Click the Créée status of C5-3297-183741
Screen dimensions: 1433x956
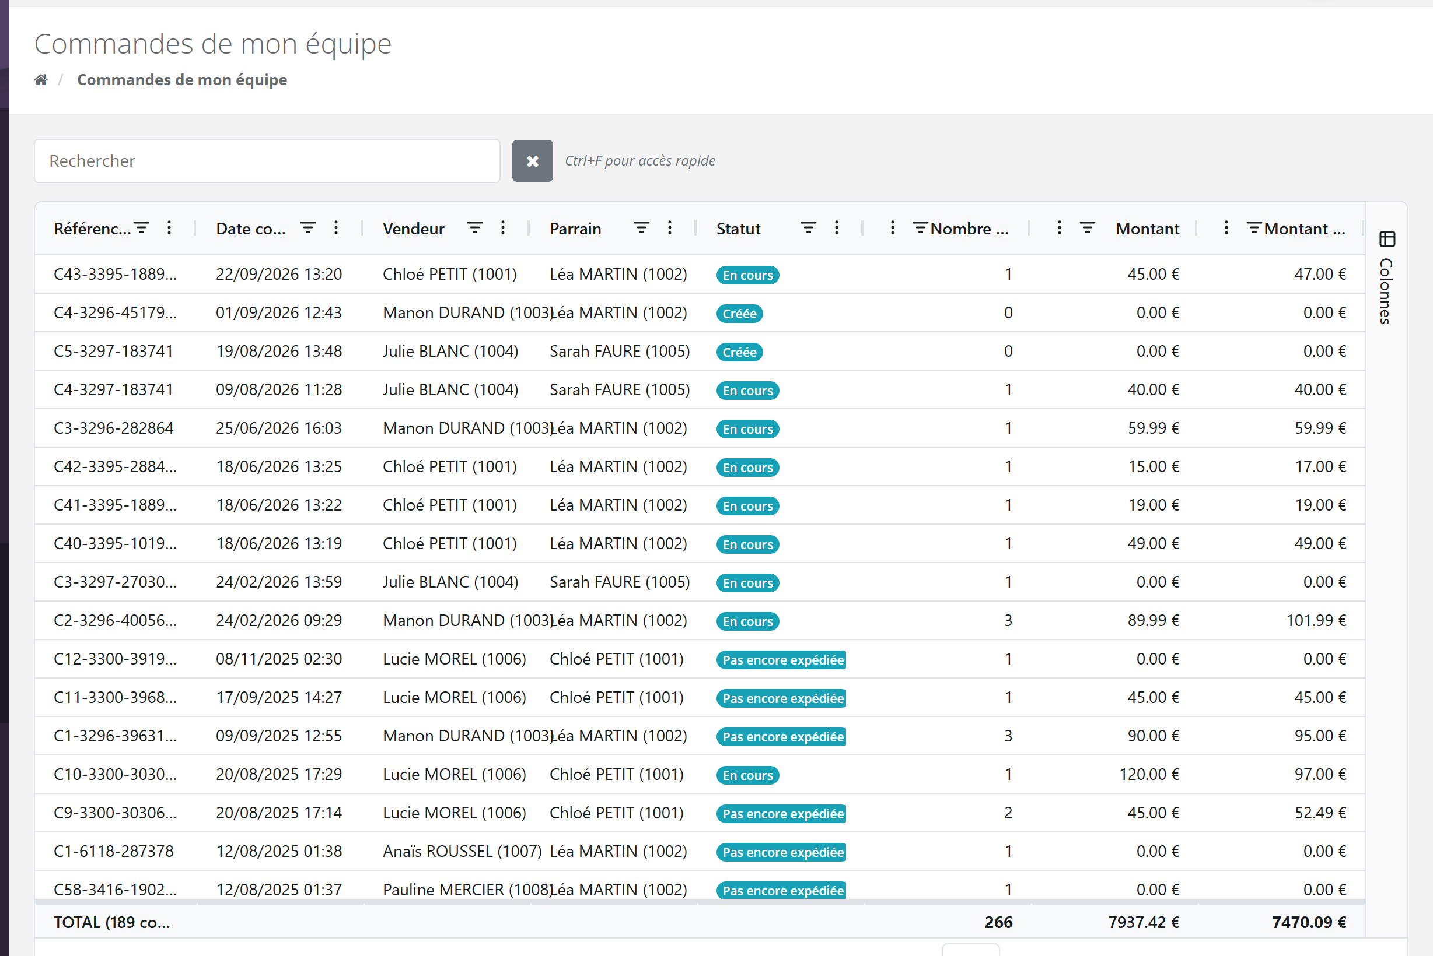[739, 352]
